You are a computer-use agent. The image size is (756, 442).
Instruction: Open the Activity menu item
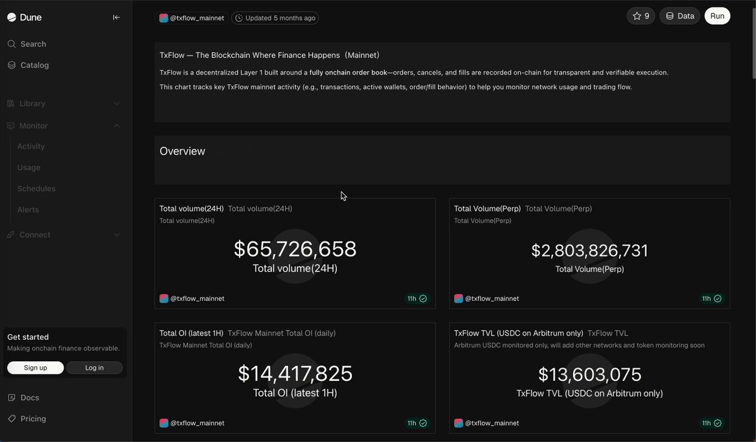31,146
